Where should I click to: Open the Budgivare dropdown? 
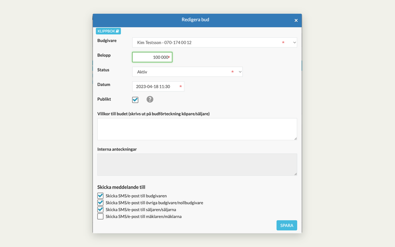click(214, 42)
